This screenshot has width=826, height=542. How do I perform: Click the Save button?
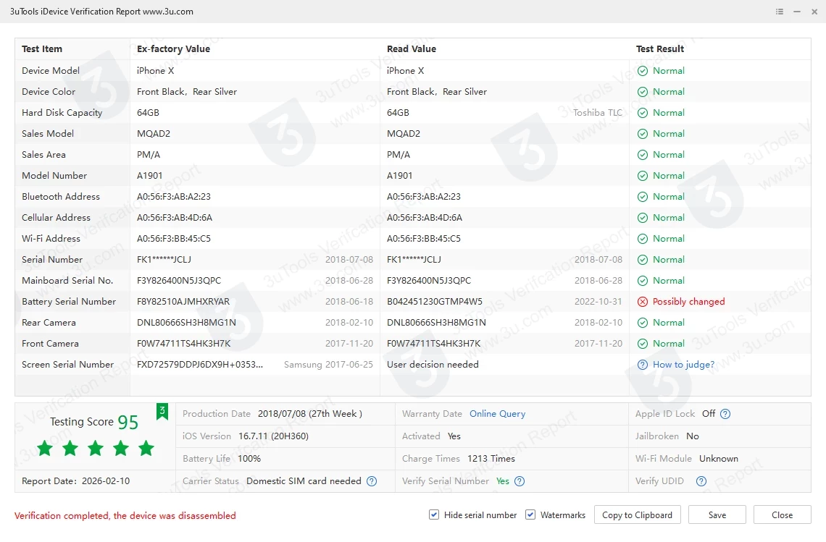pos(717,515)
